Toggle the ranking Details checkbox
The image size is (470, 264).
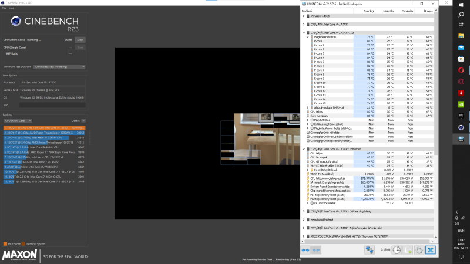pos(83,121)
